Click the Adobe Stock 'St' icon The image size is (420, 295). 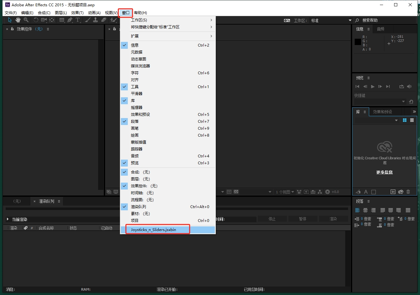tap(393, 192)
